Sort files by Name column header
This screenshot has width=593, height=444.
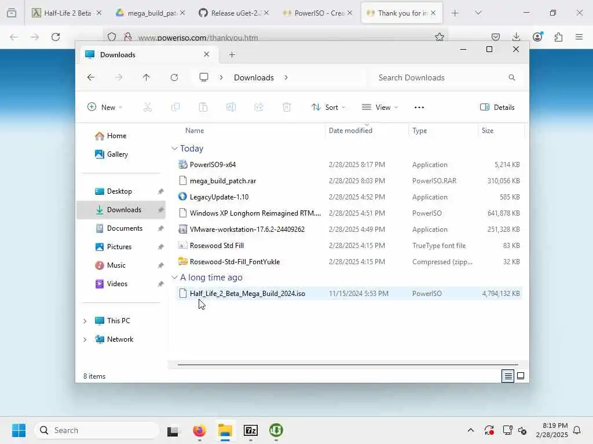coord(195,131)
